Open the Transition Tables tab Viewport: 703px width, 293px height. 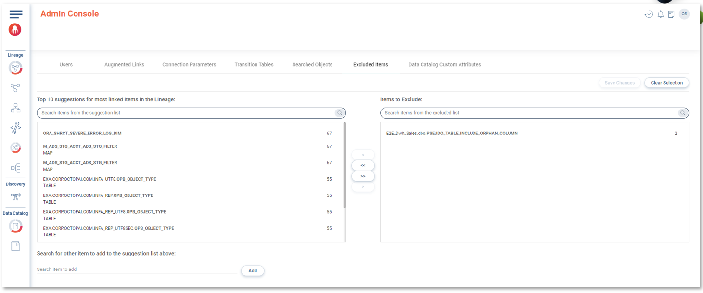click(254, 65)
